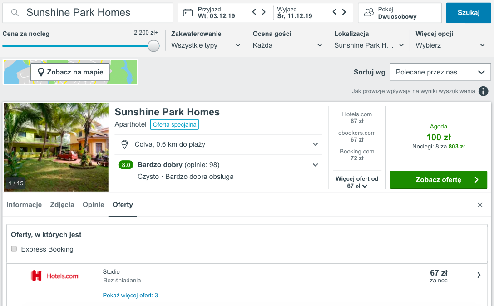The image size is (494, 306).
Task: Expand the Zakwaterowanie dropdown
Action: (206, 45)
